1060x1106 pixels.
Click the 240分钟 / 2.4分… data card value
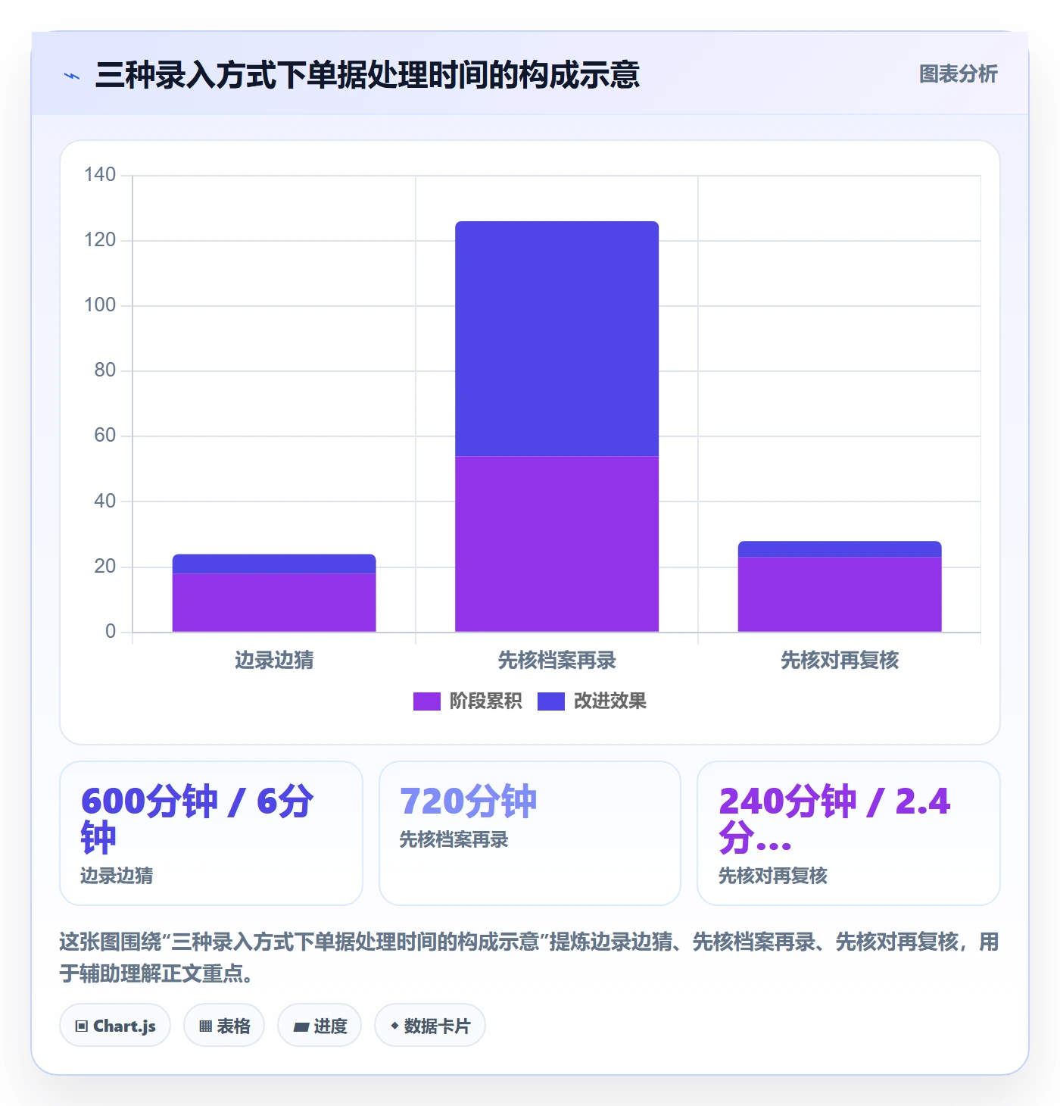click(x=834, y=819)
